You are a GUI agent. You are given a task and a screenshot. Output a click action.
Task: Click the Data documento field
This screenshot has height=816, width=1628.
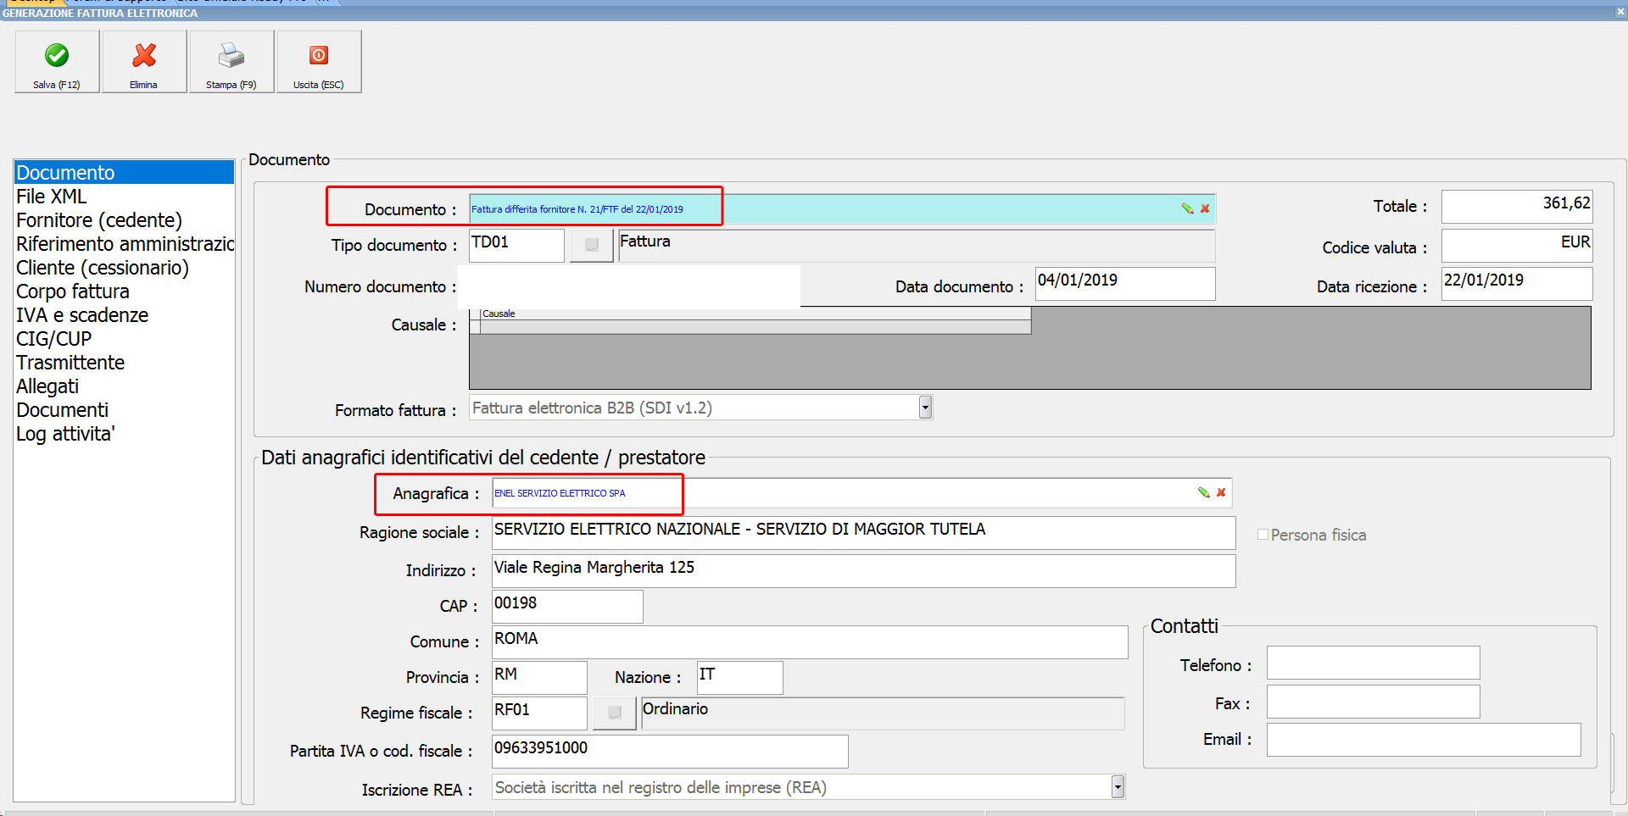click(x=1125, y=284)
